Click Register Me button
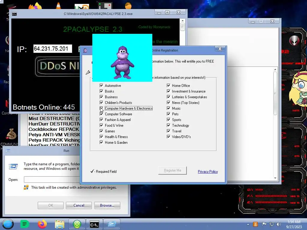The width and height of the screenshot is (307, 230). 172,170
